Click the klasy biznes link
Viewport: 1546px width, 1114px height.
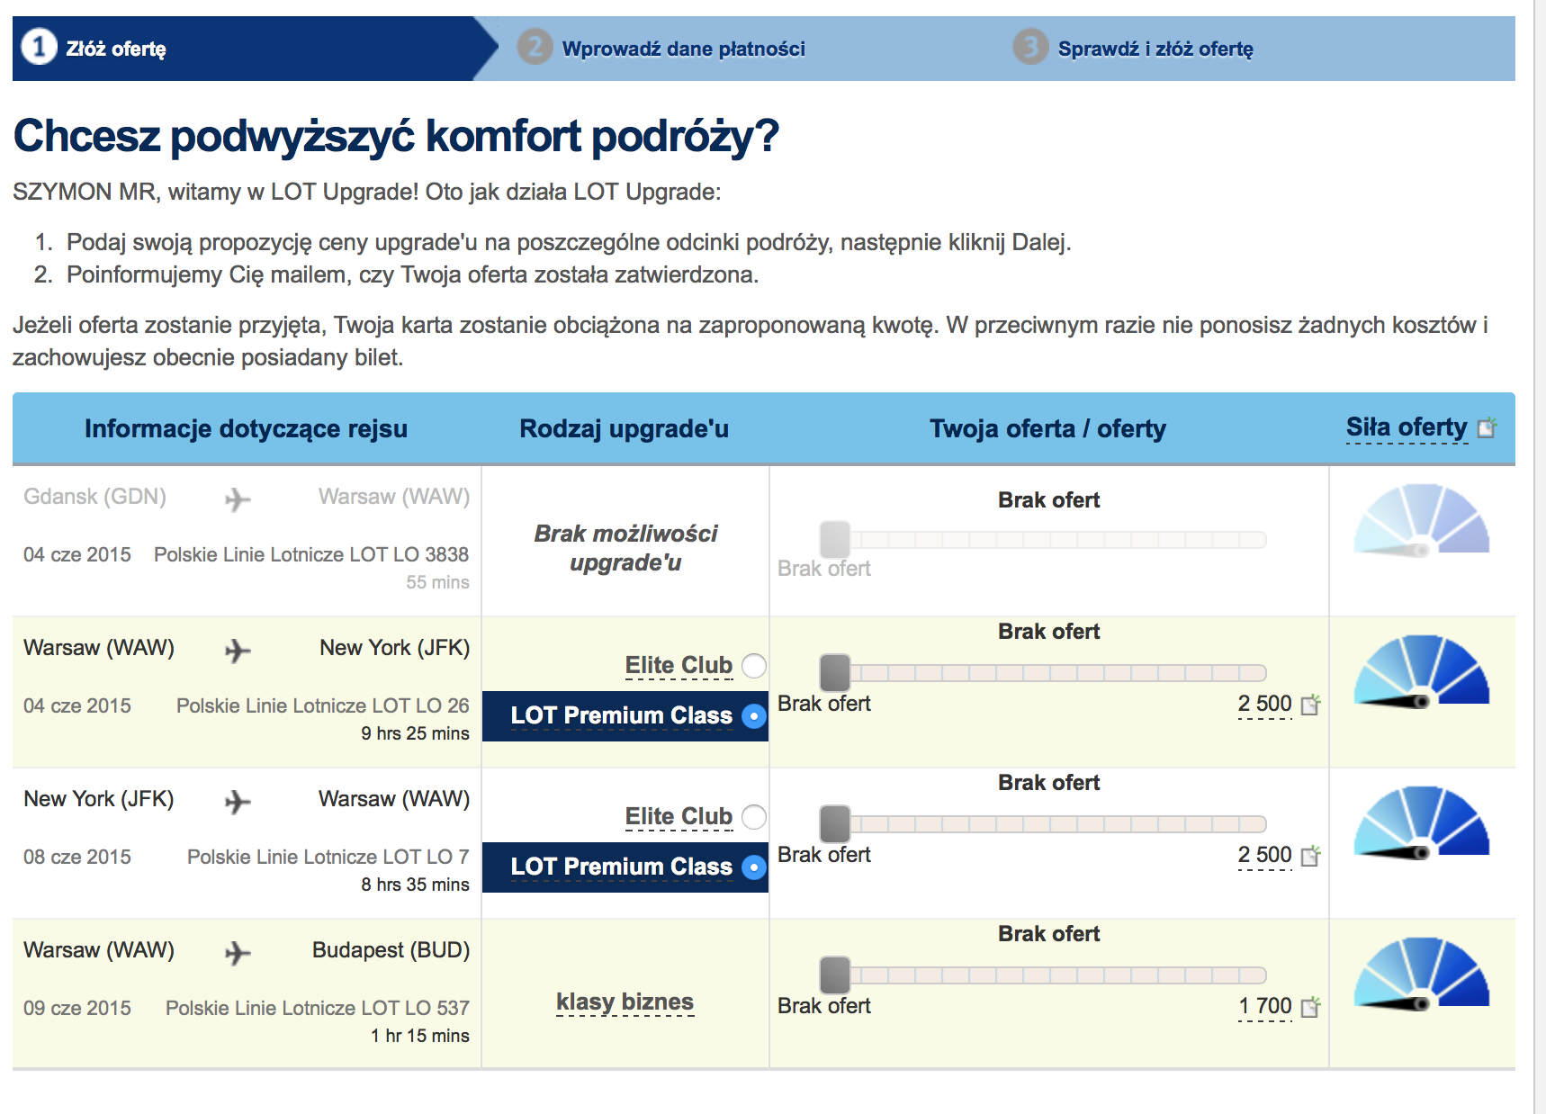(x=625, y=1002)
